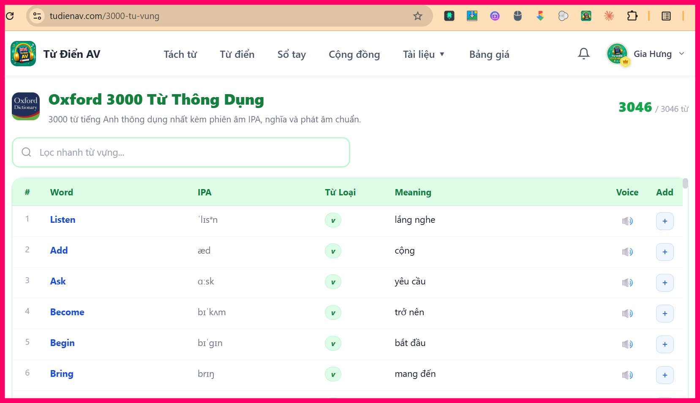Open the word link Listen
Viewport: 700px width, 403px height.
pos(63,220)
